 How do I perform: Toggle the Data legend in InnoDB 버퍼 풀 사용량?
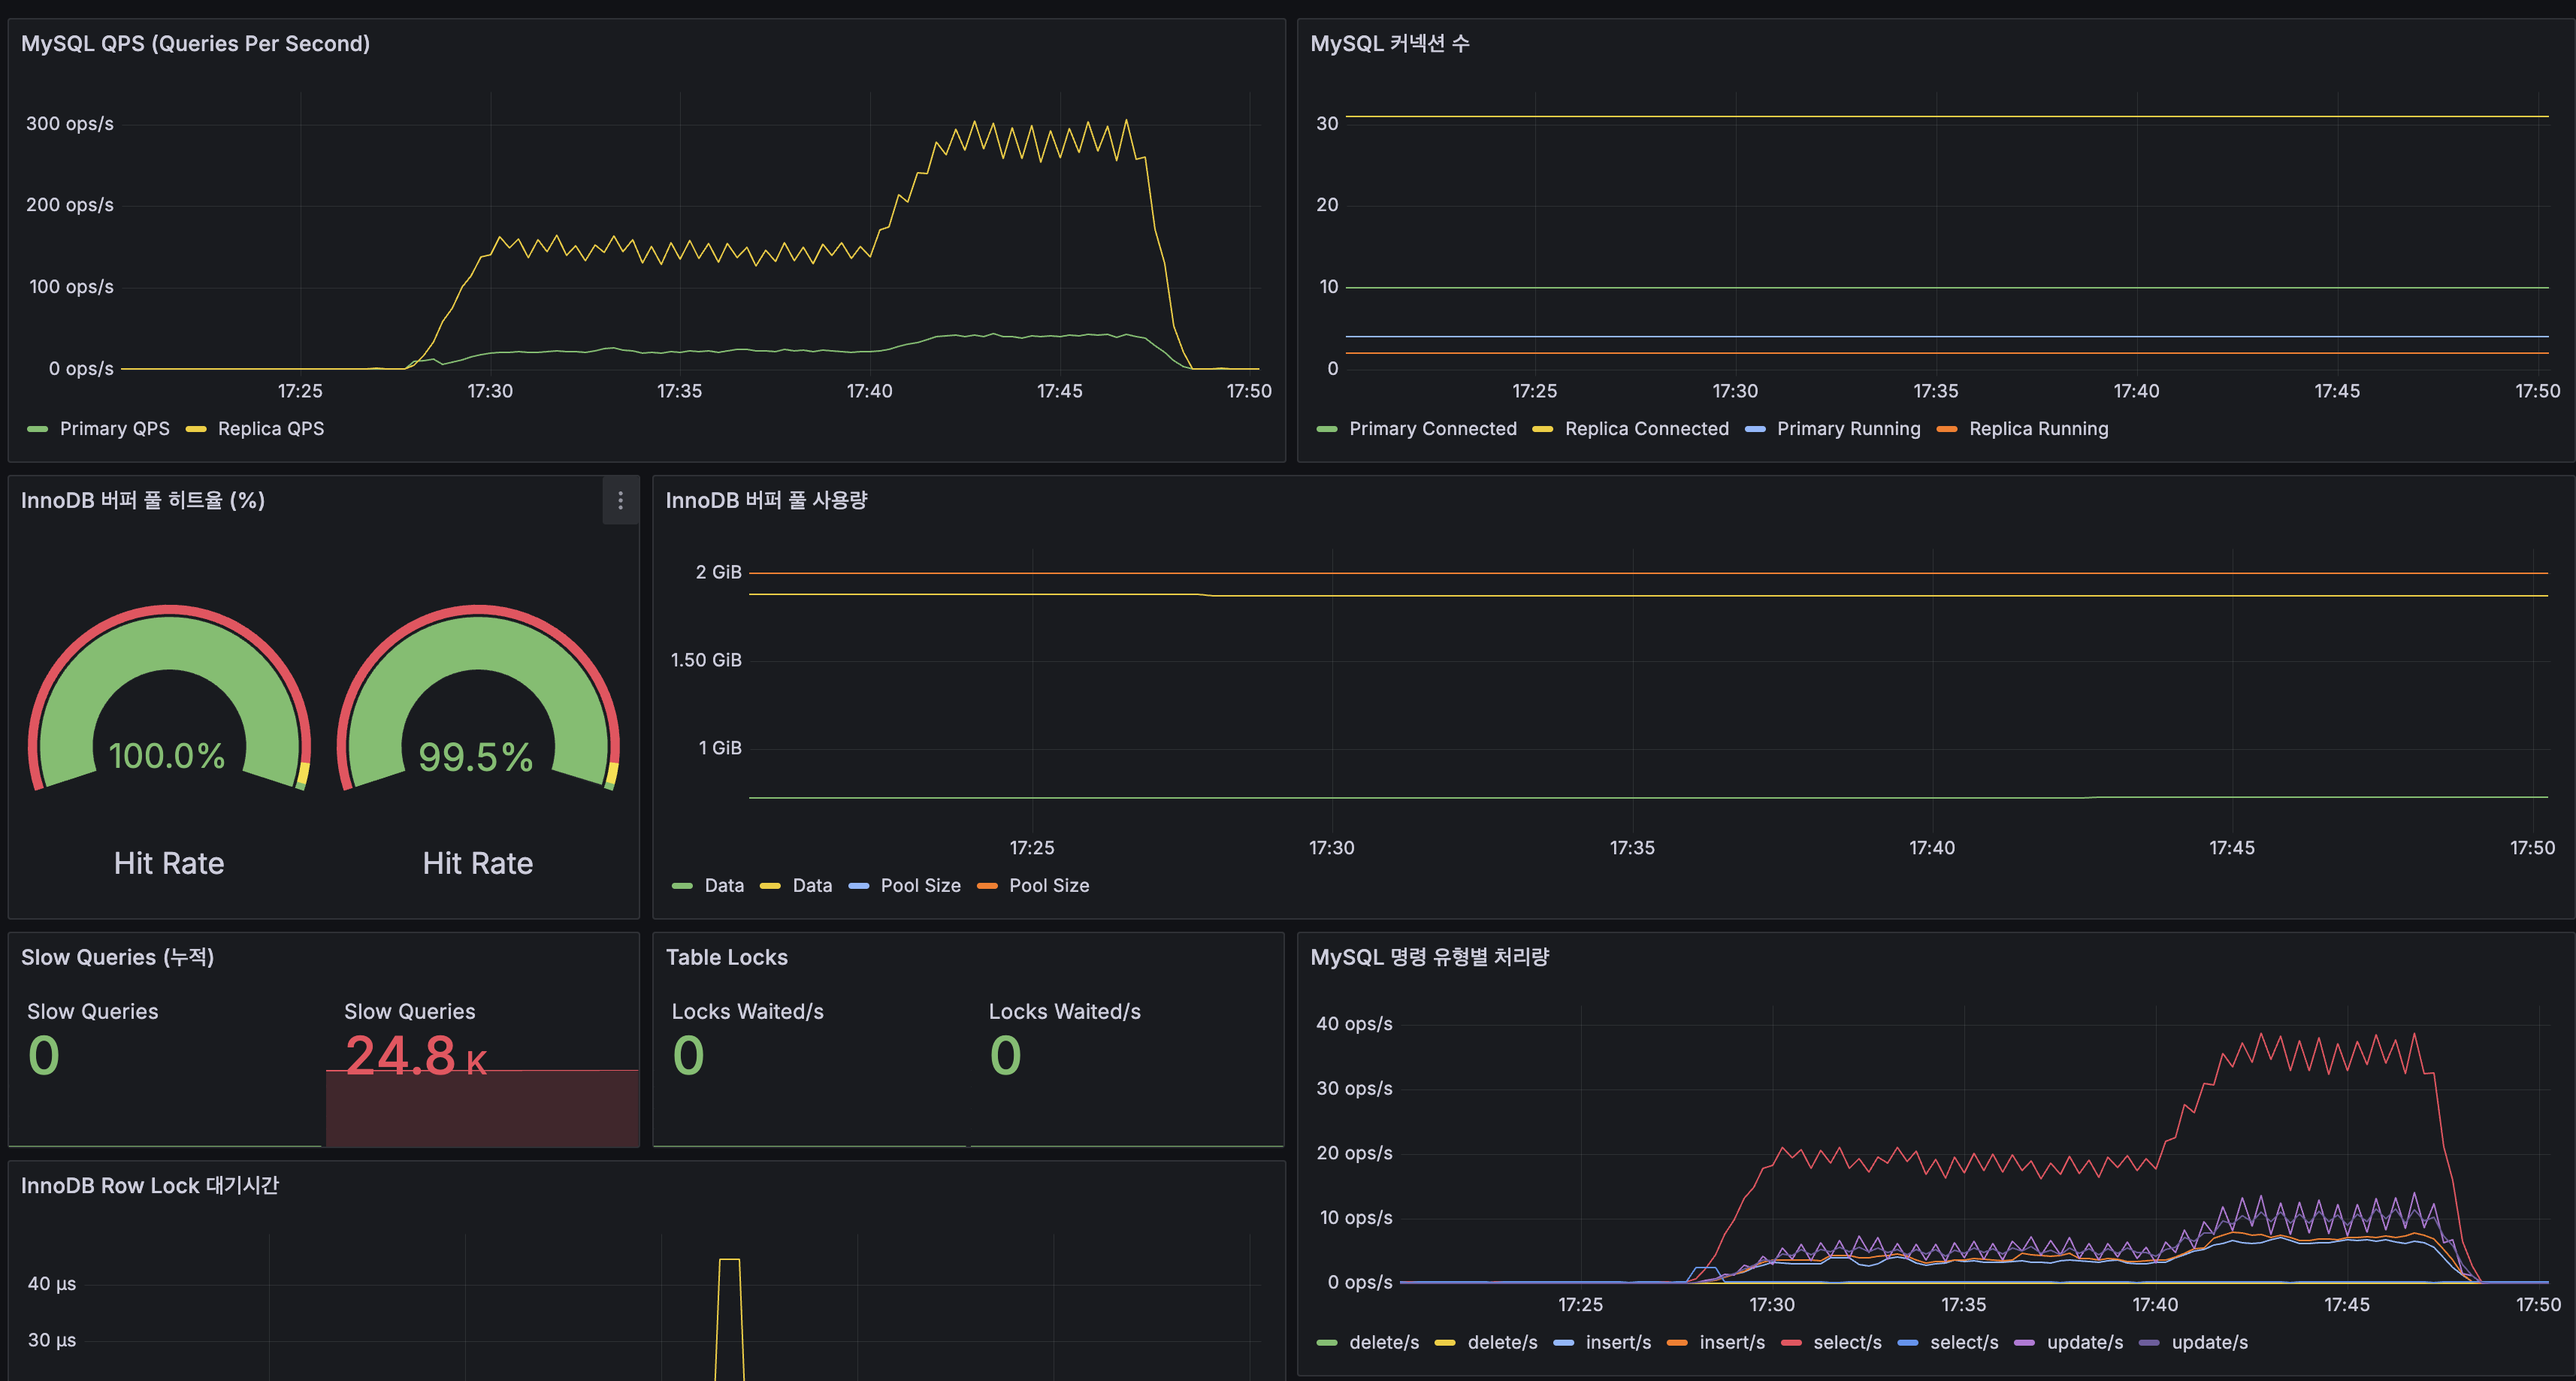[724, 885]
